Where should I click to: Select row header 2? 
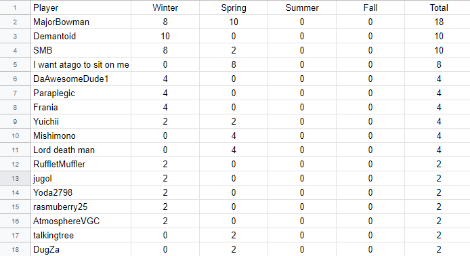click(x=16, y=22)
